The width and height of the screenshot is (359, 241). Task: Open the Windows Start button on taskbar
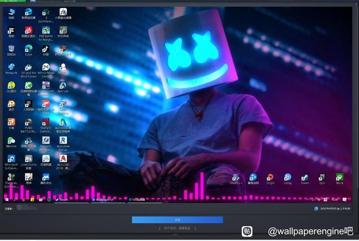click(x=7, y=200)
